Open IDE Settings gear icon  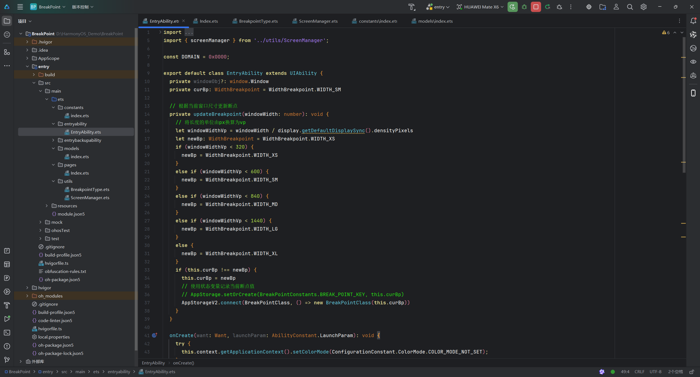(x=643, y=7)
